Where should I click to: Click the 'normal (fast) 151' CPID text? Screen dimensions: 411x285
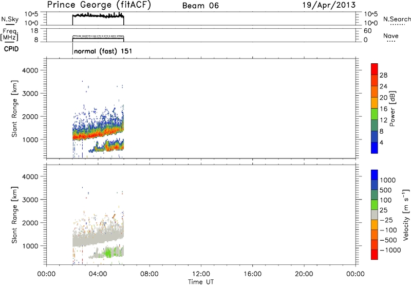point(103,51)
